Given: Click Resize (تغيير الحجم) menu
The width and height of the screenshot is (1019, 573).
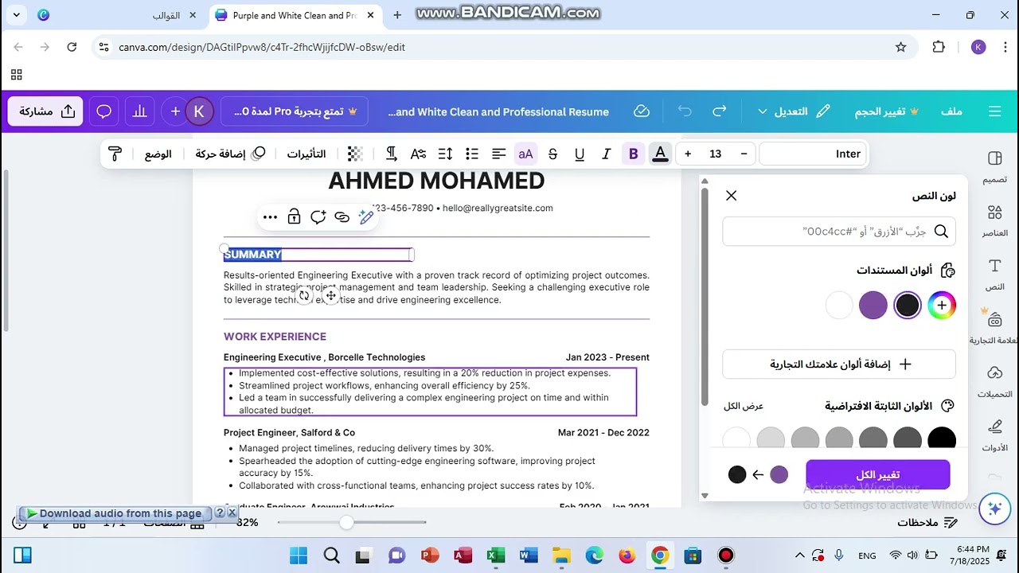Looking at the screenshot, I should point(887,111).
